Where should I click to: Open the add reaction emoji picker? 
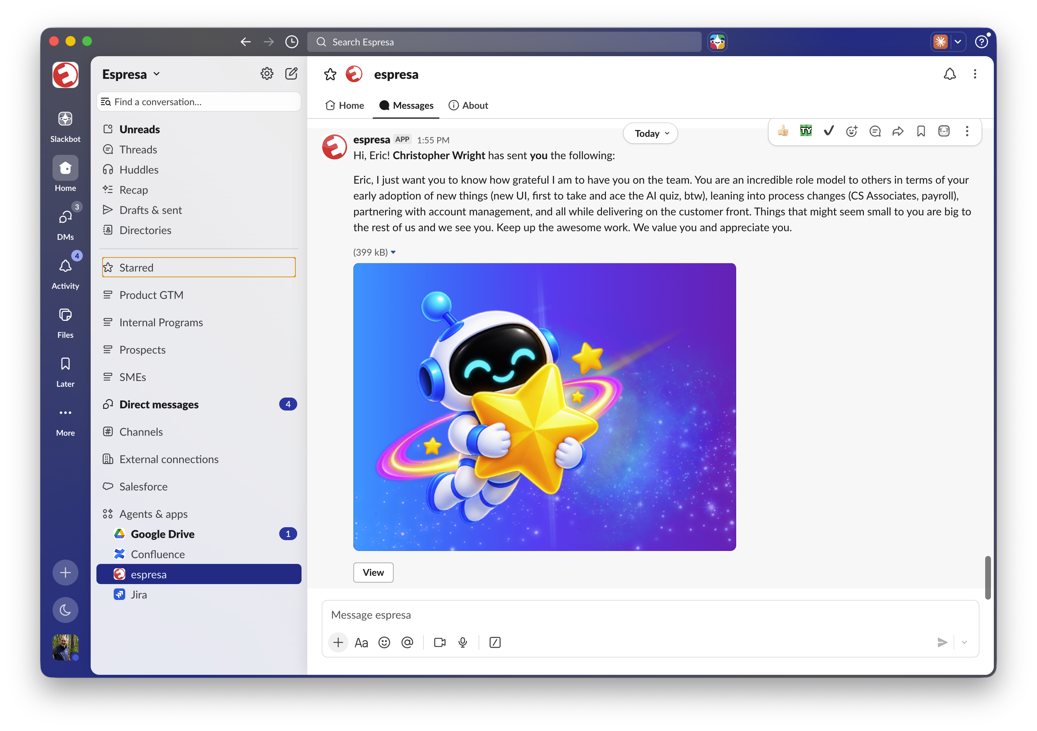(852, 131)
